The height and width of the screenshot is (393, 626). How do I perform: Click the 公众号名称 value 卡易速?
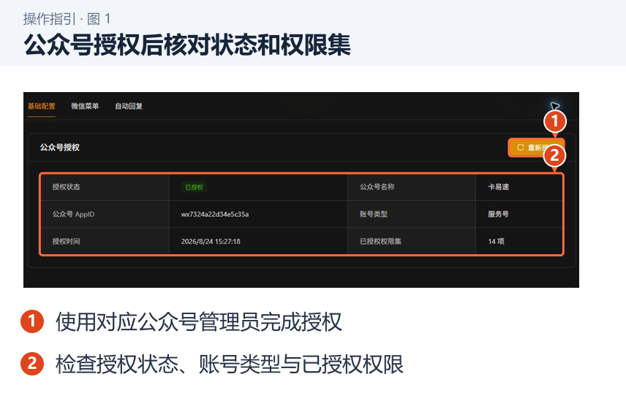[x=498, y=187]
